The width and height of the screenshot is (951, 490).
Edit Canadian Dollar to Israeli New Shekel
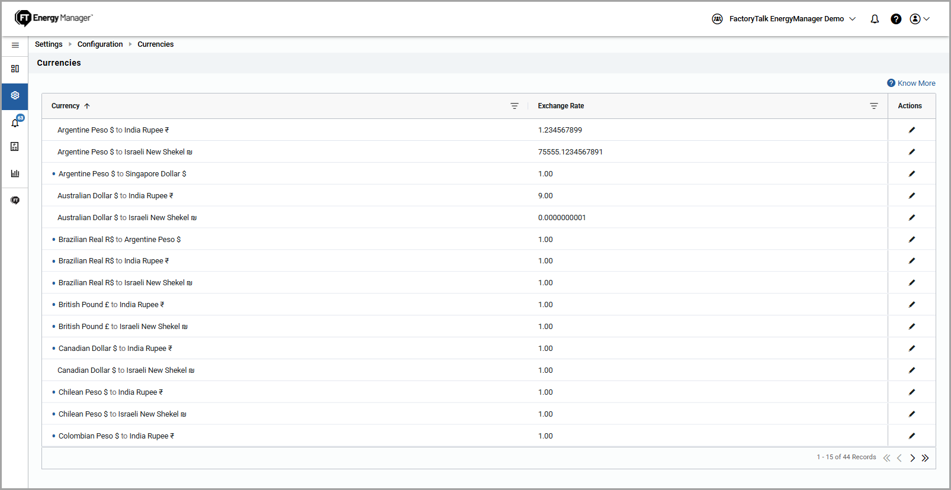click(x=912, y=370)
